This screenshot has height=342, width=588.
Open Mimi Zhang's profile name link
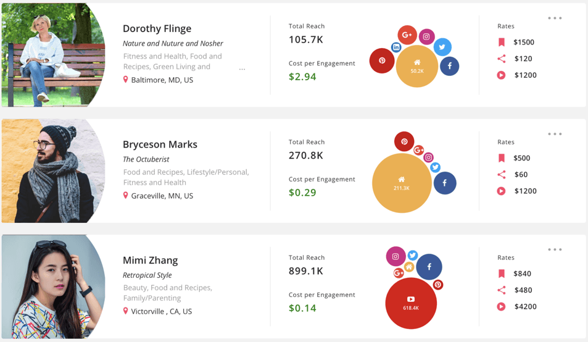150,260
